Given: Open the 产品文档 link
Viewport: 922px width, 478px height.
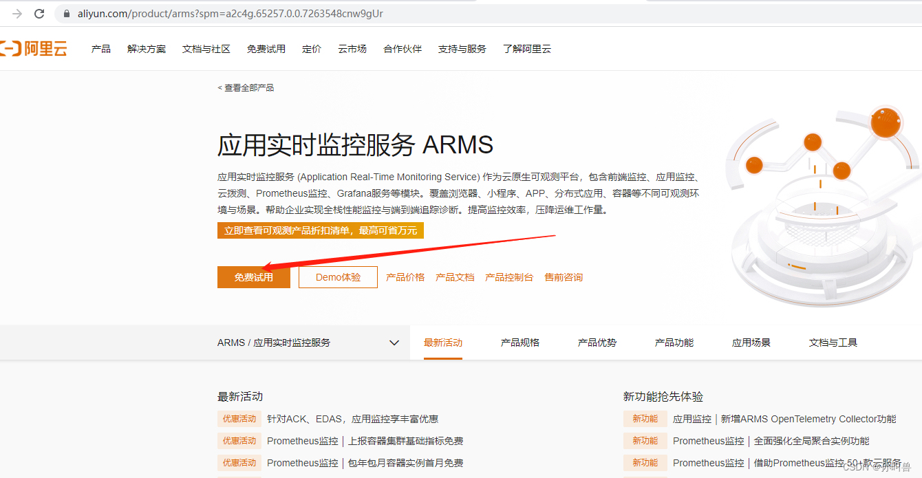Looking at the screenshot, I should [x=455, y=277].
